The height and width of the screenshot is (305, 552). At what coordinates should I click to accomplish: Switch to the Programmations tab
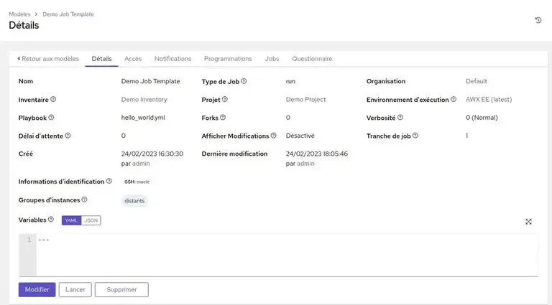tap(228, 59)
